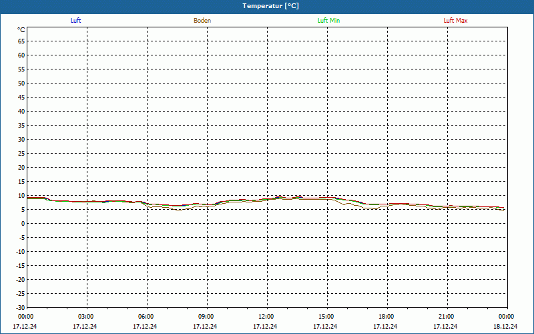Viewport: 534px width, 334px height.
Task: Click the 18:00 time axis label
Action: tap(386, 317)
